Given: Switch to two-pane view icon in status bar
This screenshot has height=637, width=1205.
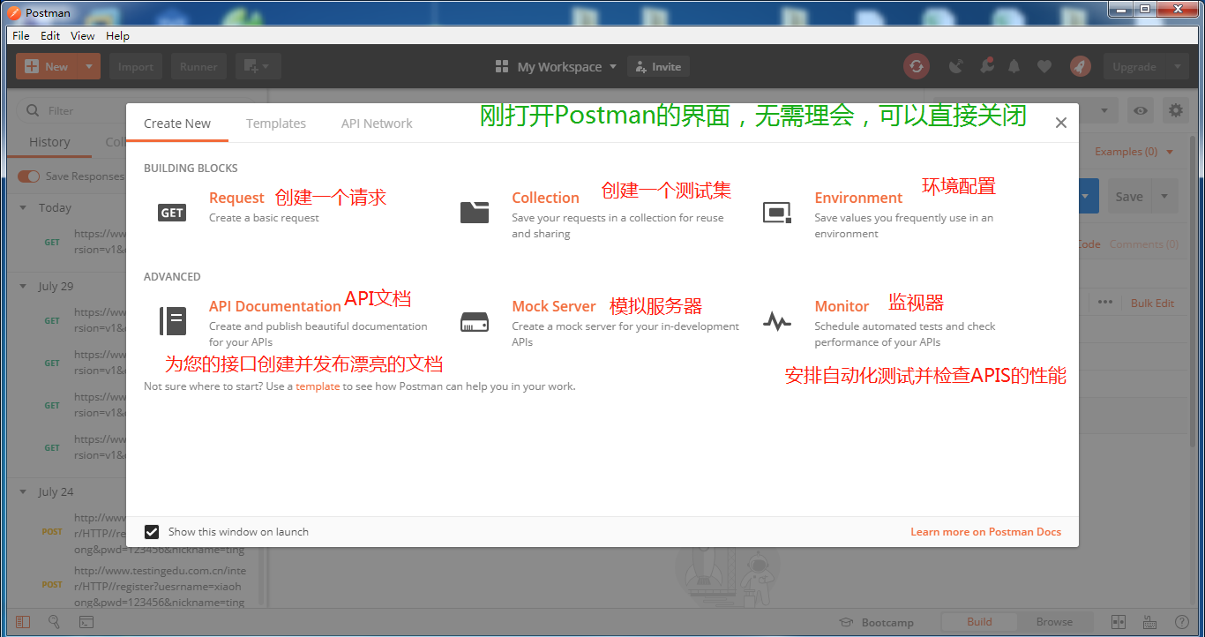Looking at the screenshot, I should 1119,622.
